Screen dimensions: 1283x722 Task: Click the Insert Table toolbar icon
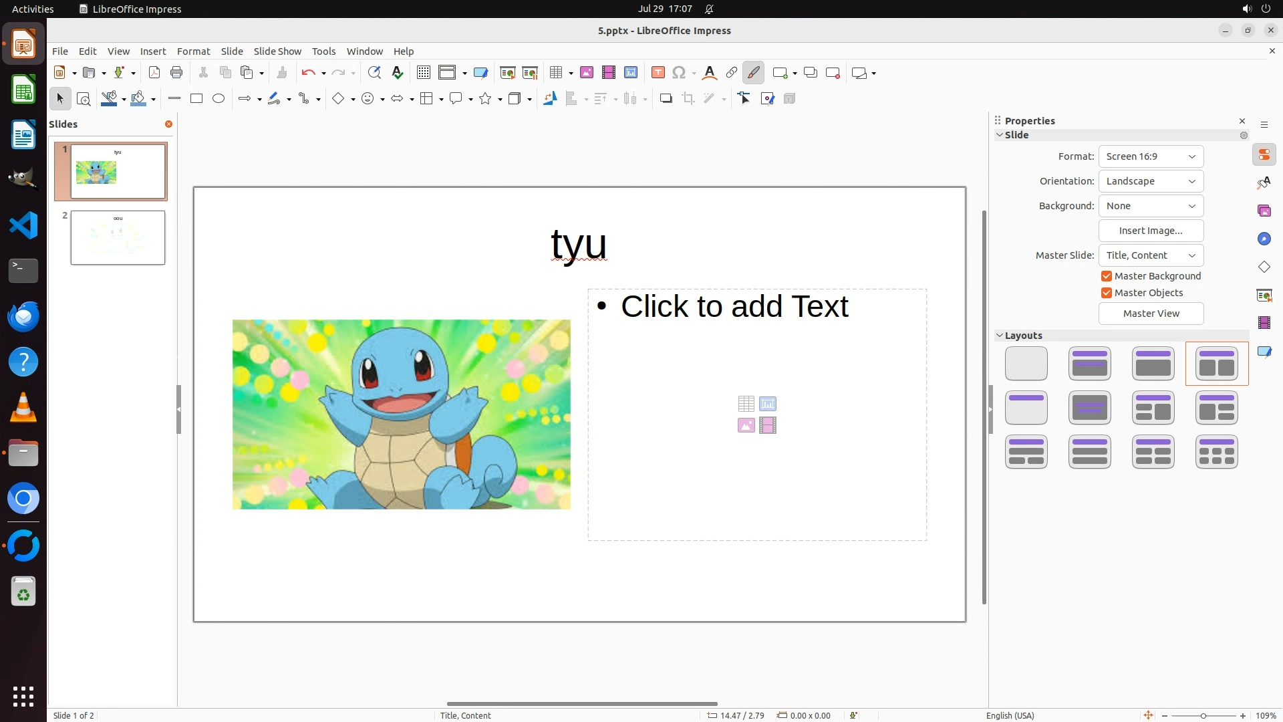tap(555, 73)
